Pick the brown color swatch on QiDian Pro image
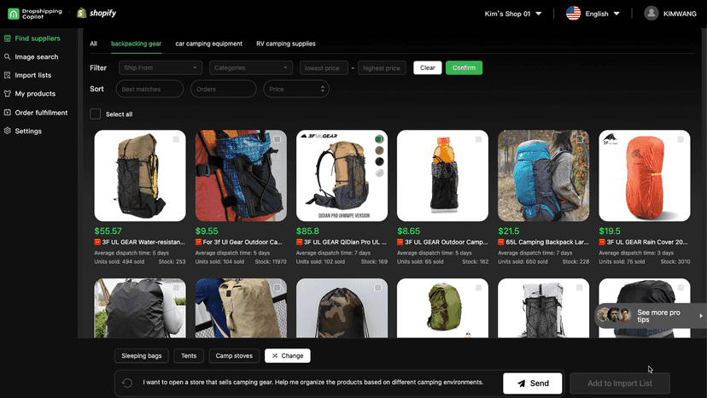707x398 pixels. coord(379,150)
